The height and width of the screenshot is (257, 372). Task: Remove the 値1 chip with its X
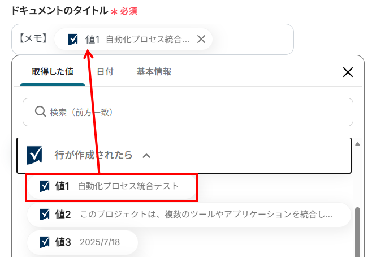[201, 39]
